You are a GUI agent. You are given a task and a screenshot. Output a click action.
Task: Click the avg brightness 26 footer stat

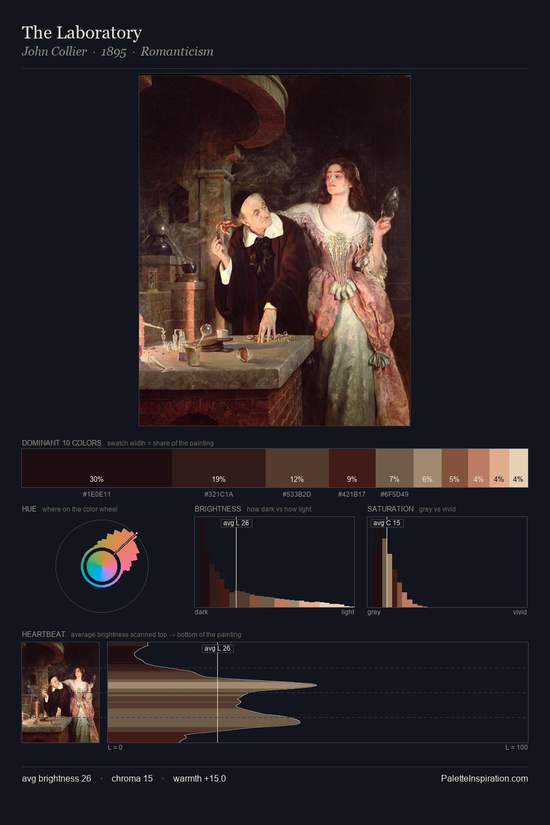click(x=57, y=778)
